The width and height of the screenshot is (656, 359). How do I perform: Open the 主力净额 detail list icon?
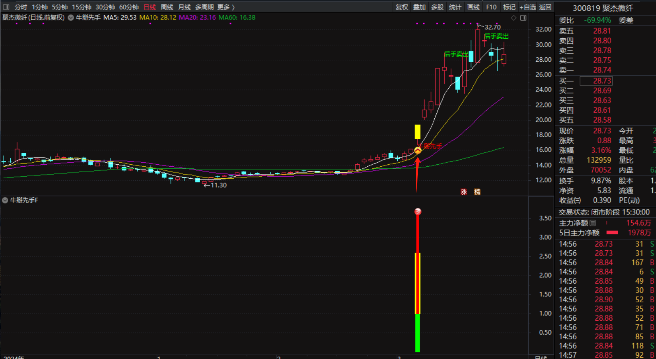(593, 223)
